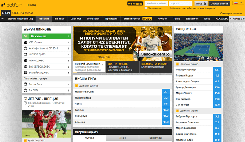Viewport: 245px width, 142px height.
Task: Click the lock icon on the Вход button
Action: coord(205,4)
